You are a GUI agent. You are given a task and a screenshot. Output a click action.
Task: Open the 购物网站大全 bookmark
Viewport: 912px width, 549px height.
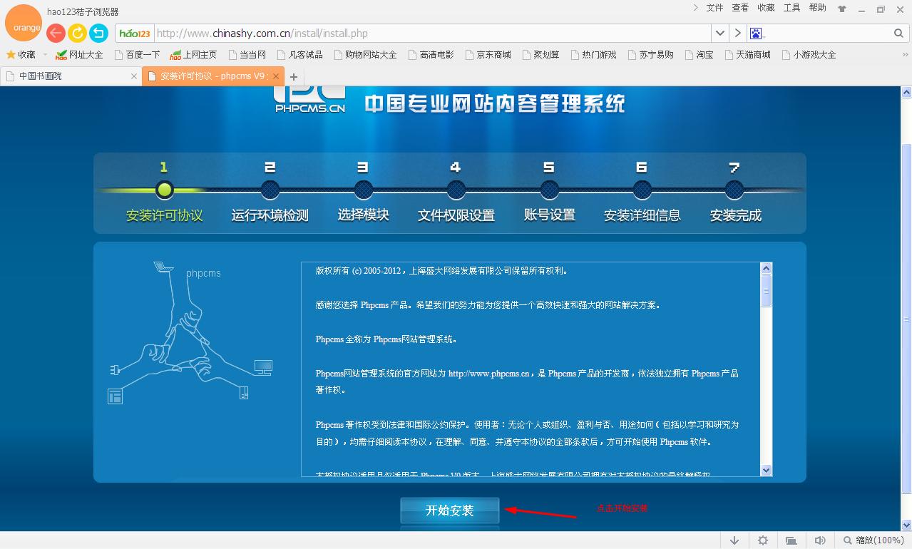[364, 55]
